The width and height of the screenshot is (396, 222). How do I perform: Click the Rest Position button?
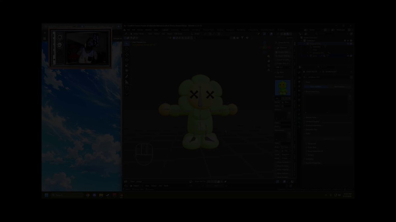[339, 86]
